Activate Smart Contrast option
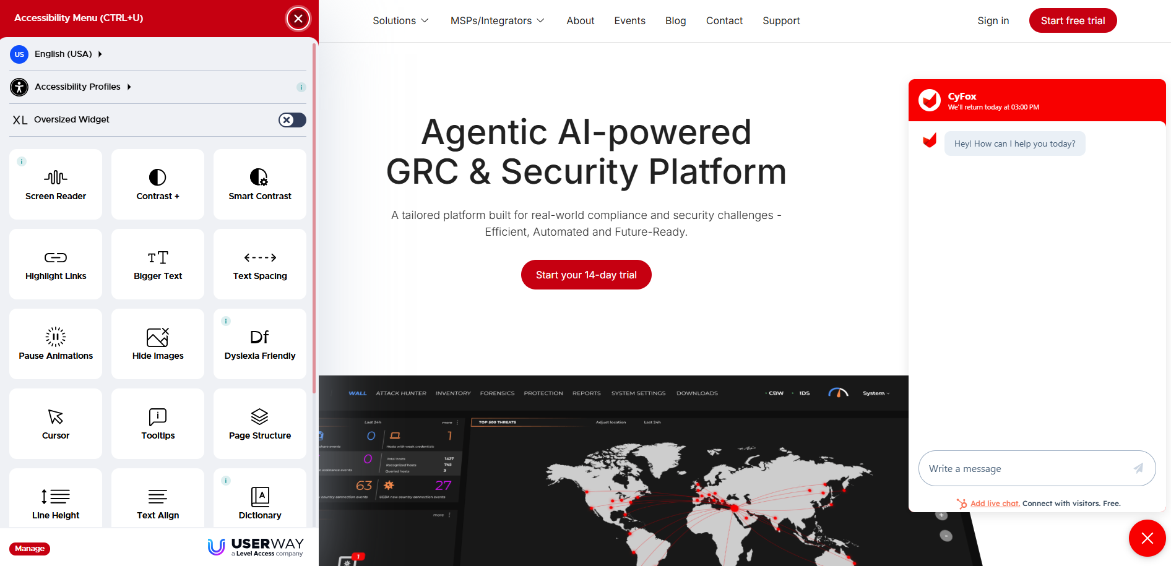 click(260, 184)
